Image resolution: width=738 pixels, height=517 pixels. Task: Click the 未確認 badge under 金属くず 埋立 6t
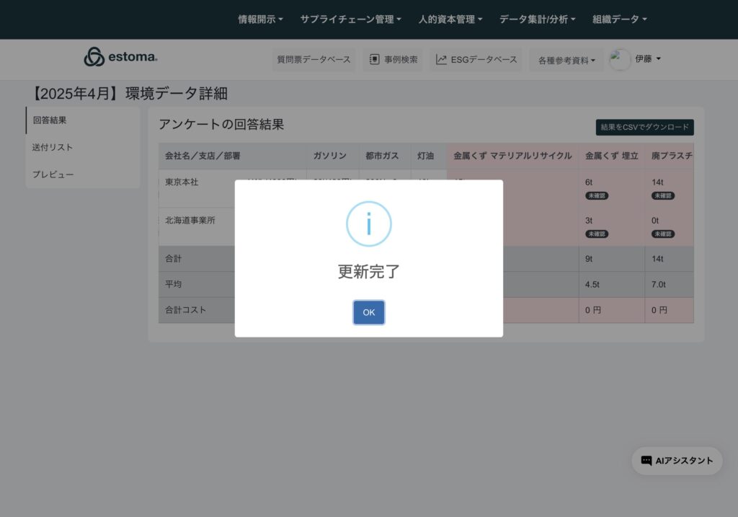596,195
